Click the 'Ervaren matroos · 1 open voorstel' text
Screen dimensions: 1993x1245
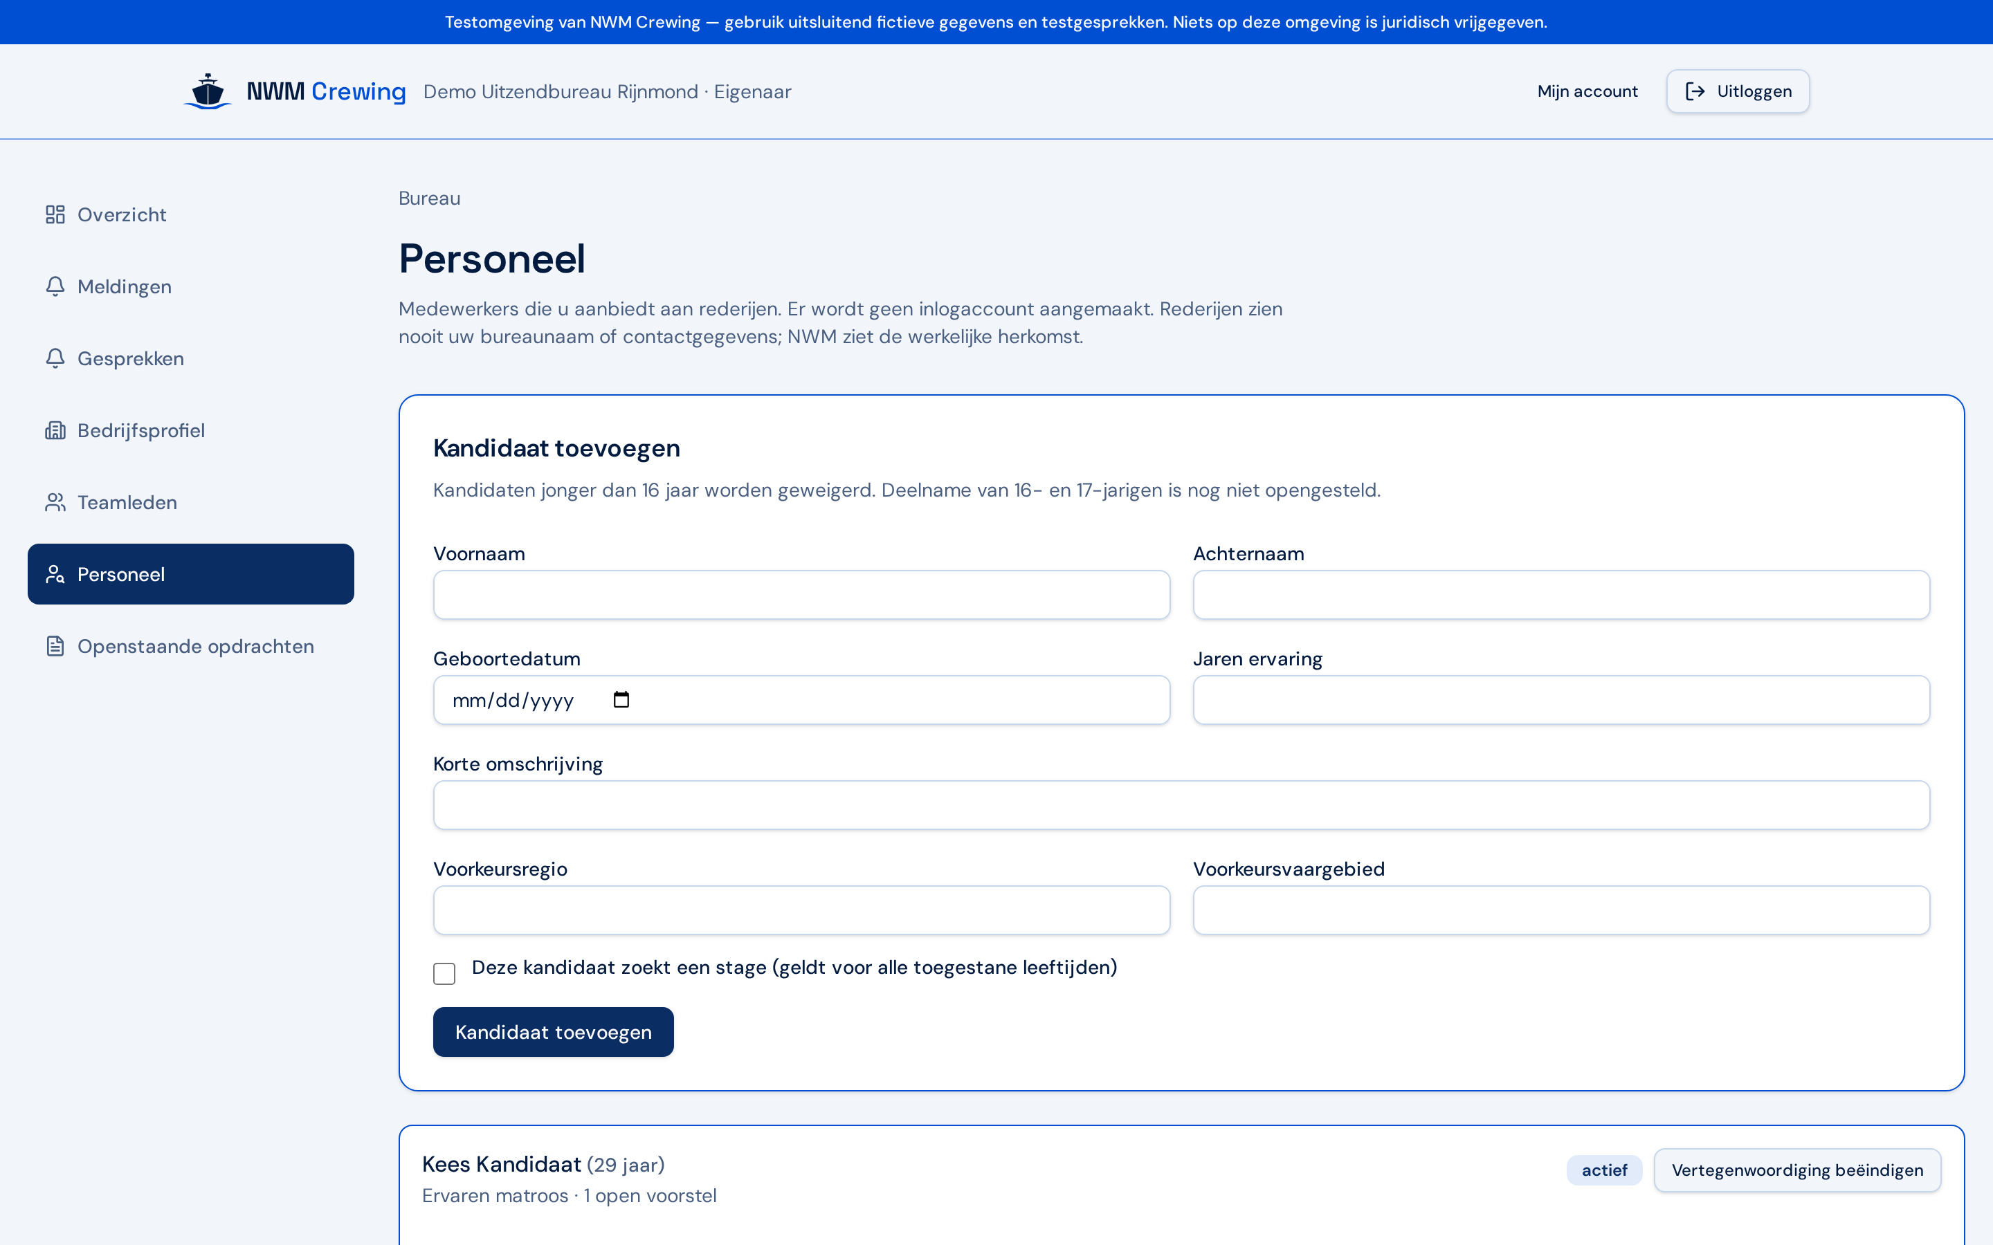569,1196
